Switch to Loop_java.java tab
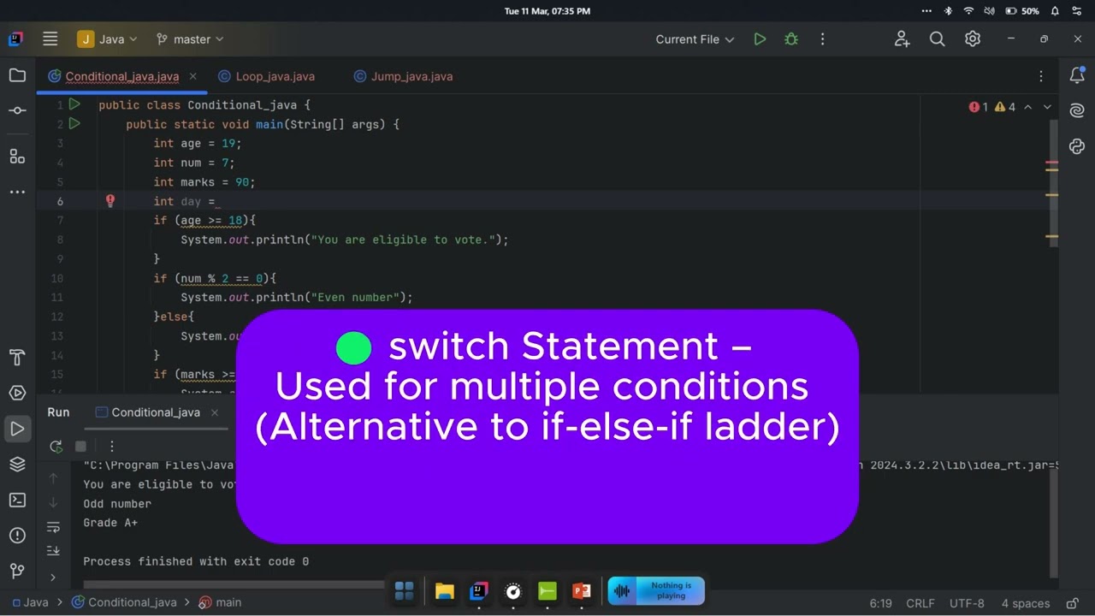This screenshot has width=1095, height=616. (x=267, y=76)
